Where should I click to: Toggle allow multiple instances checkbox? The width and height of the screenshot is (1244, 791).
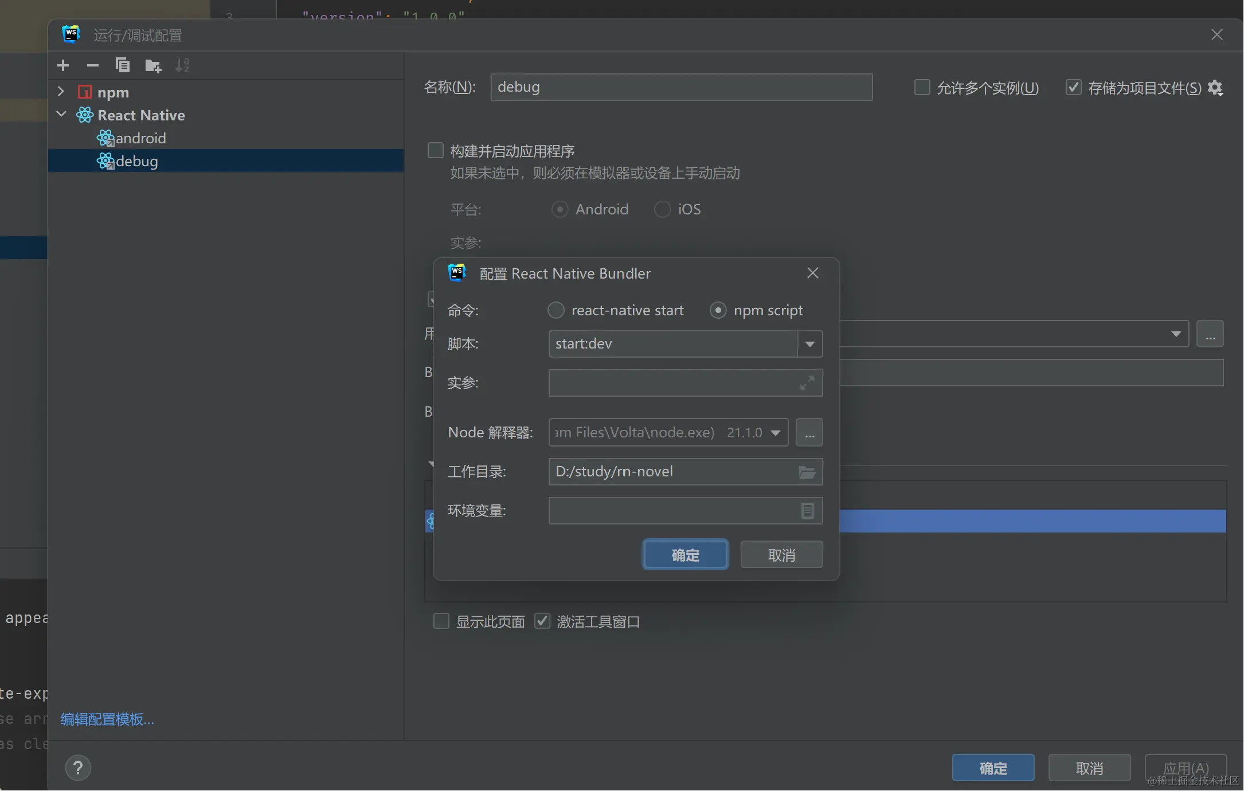tap(922, 88)
